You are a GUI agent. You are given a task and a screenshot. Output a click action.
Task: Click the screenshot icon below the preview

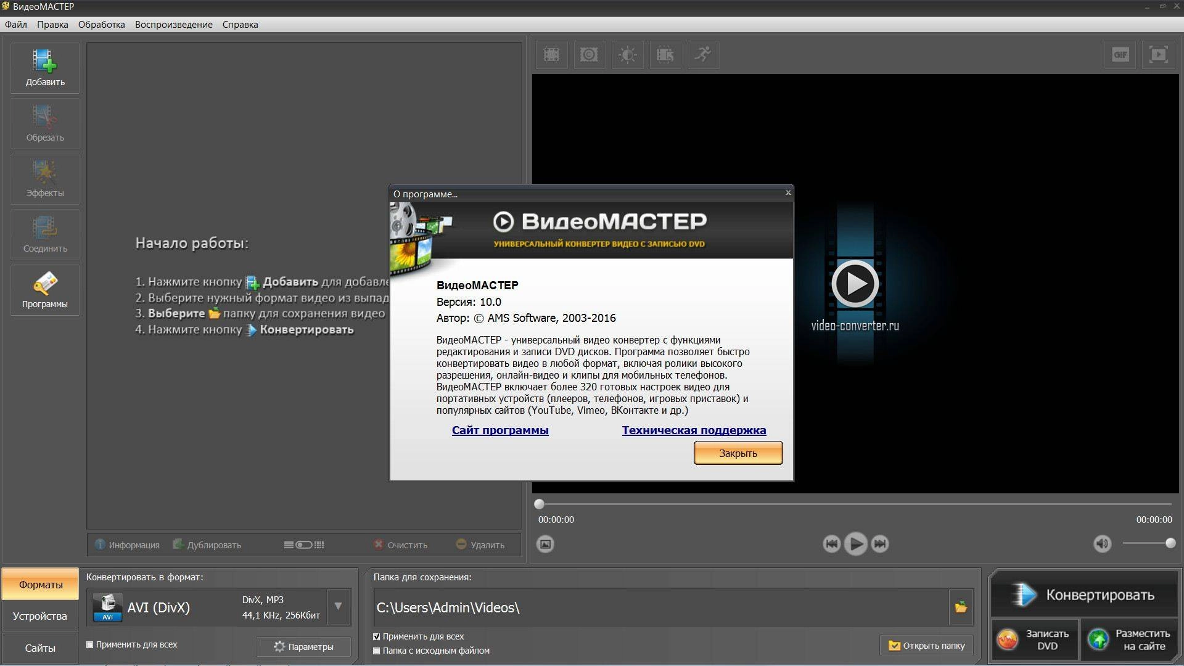click(x=545, y=544)
